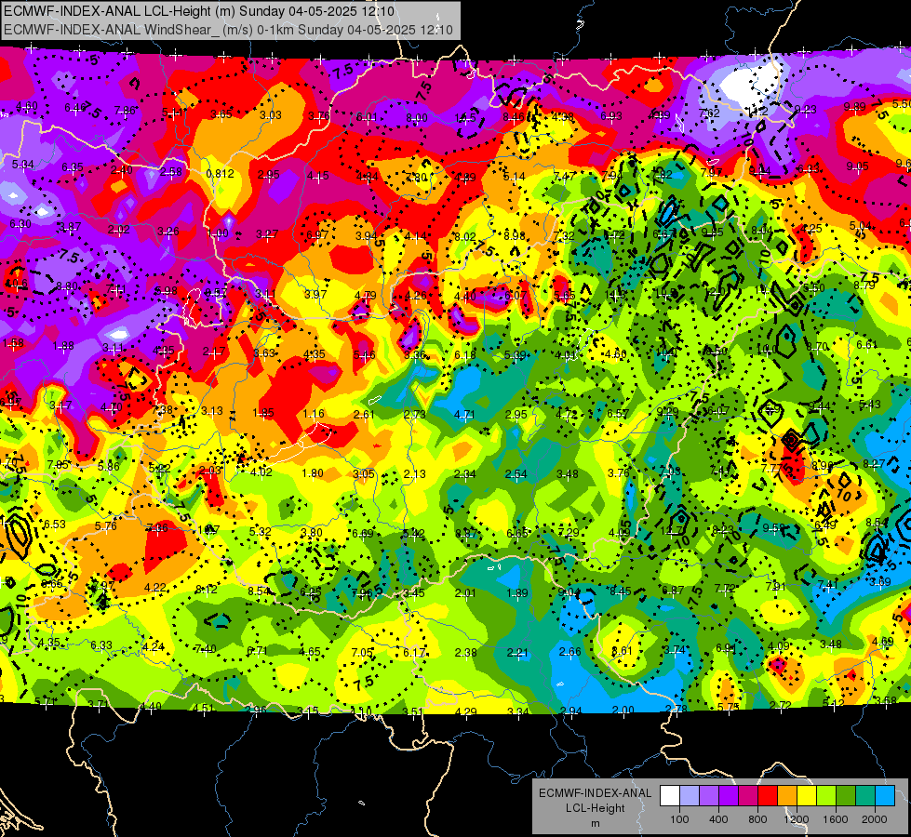This screenshot has width=911, height=837.
Task: Click the 8.87 shear value
Action: (465, 533)
